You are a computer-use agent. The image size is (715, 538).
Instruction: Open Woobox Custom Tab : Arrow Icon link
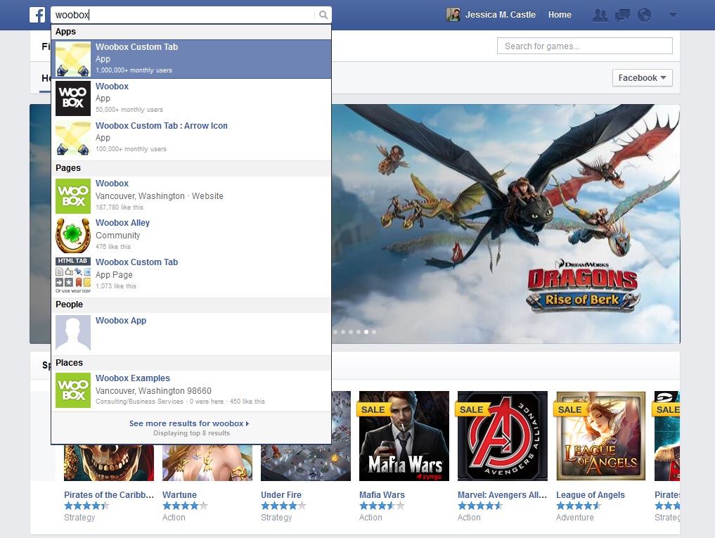(x=162, y=125)
